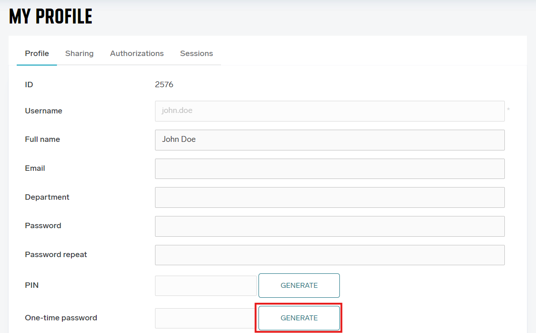Select the Department text box
The height and width of the screenshot is (333, 536).
pyautogui.click(x=329, y=197)
